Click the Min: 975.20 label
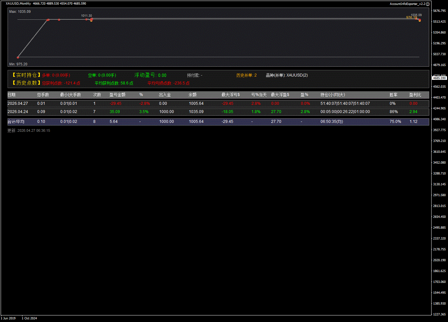448x322 pixels. (x=18, y=64)
